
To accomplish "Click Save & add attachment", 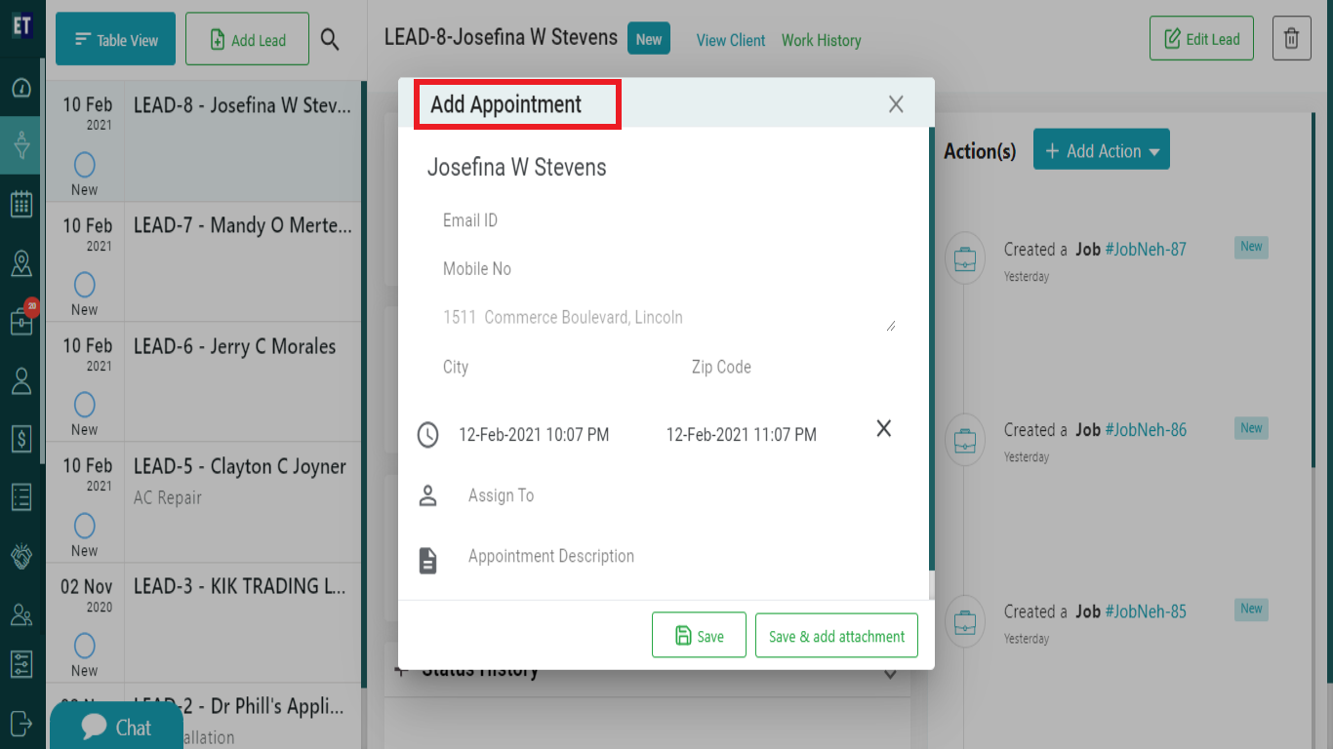I will (x=836, y=636).
